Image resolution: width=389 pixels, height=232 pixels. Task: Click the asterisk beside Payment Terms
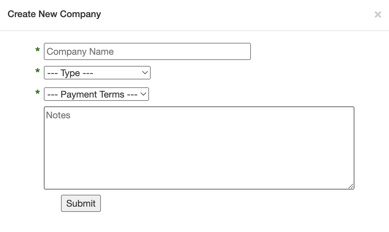[38, 93]
